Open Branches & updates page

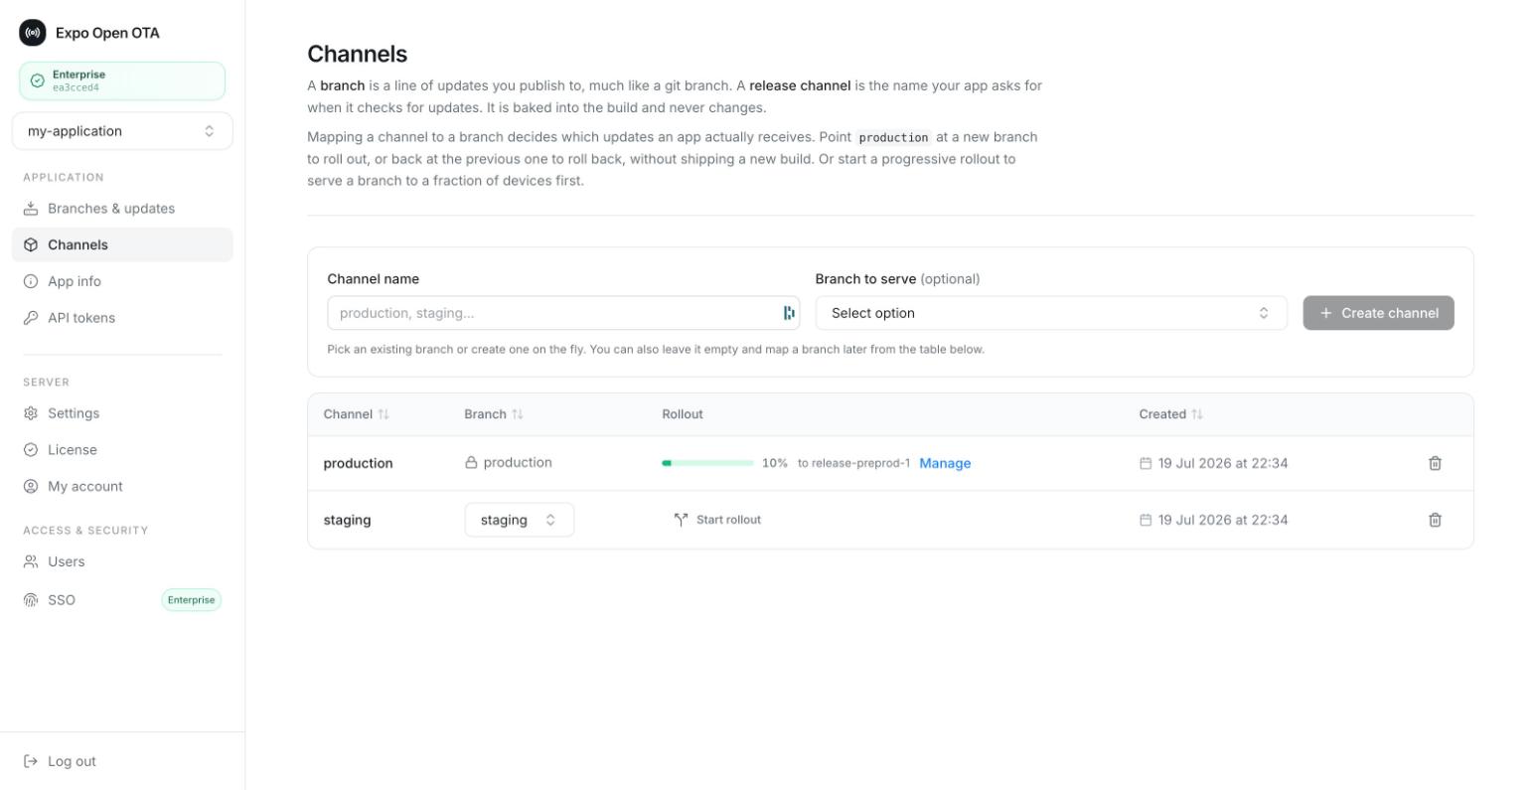[122, 209]
